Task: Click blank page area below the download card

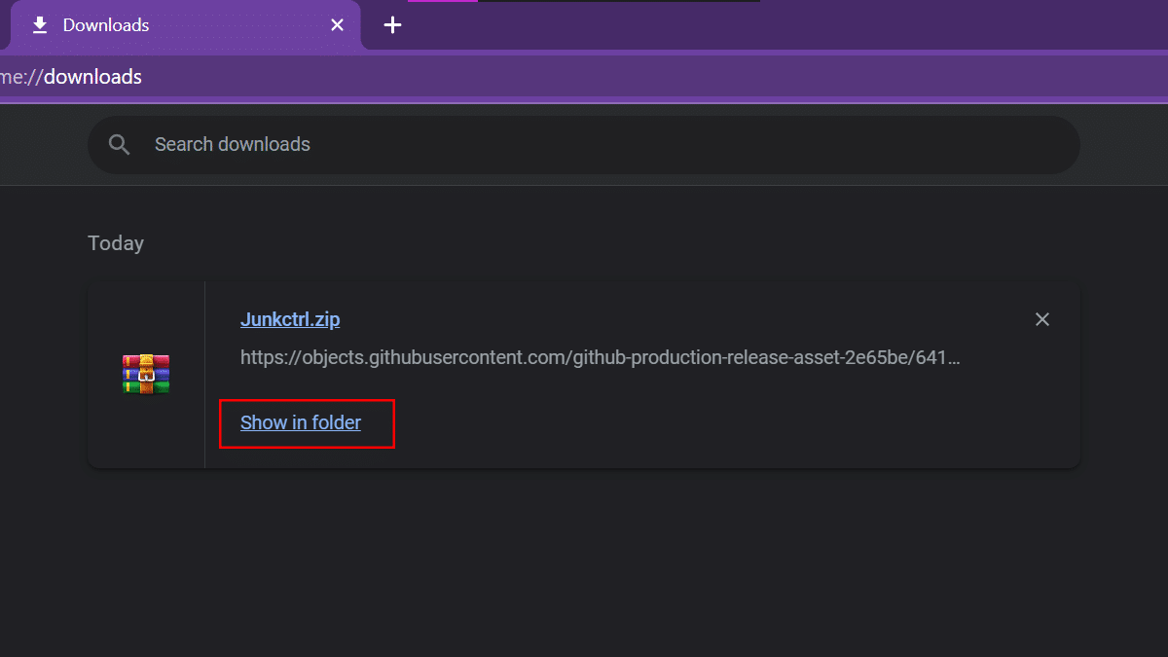Action: tap(584, 565)
